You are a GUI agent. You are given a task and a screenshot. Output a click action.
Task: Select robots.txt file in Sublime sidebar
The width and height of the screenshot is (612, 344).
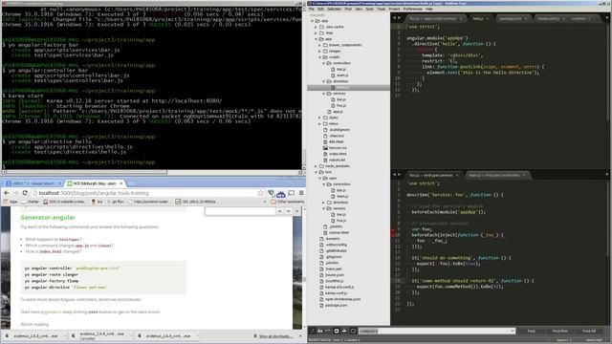coord(337,160)
